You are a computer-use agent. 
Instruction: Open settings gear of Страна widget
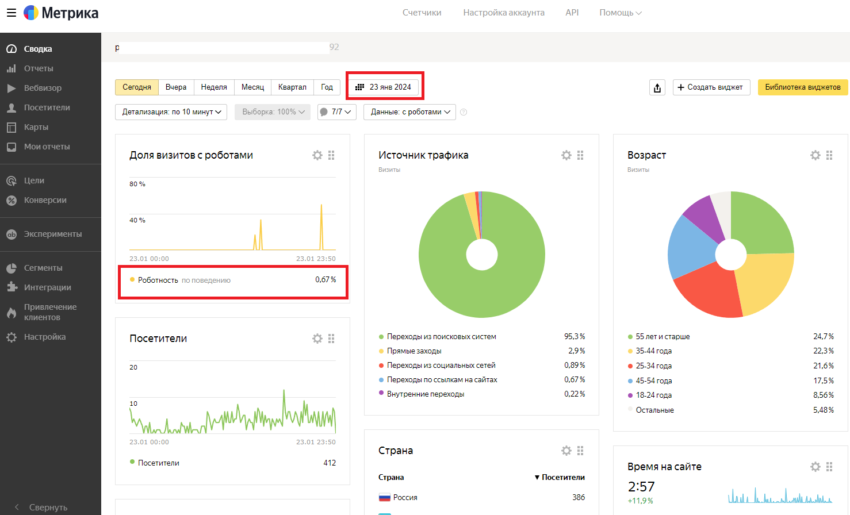[x=566, y=451]
